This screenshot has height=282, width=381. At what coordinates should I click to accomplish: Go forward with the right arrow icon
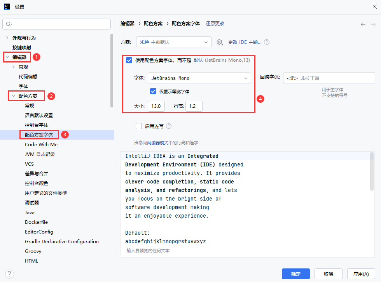pos(373,24)
